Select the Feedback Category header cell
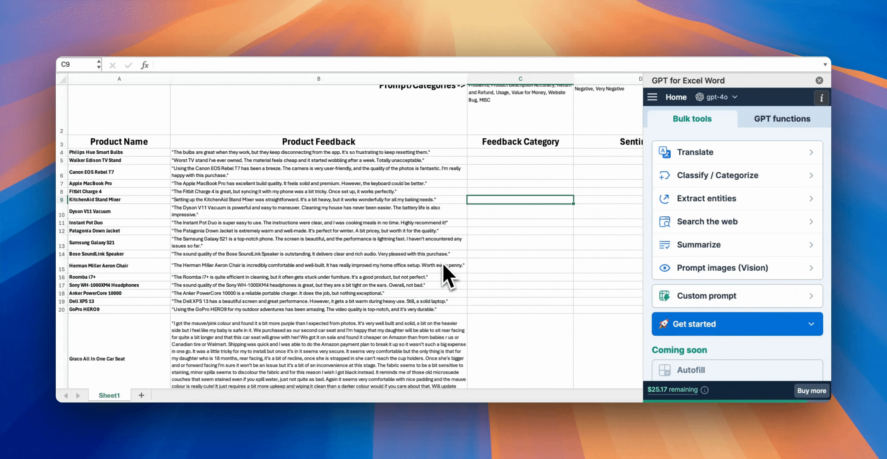The image size is (887, 459). coord(520,142)
